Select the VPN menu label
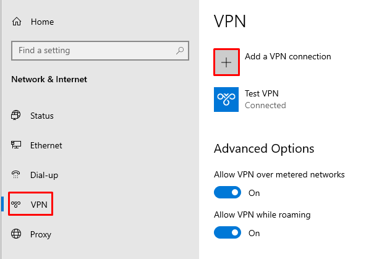 (x=38, y=205)
